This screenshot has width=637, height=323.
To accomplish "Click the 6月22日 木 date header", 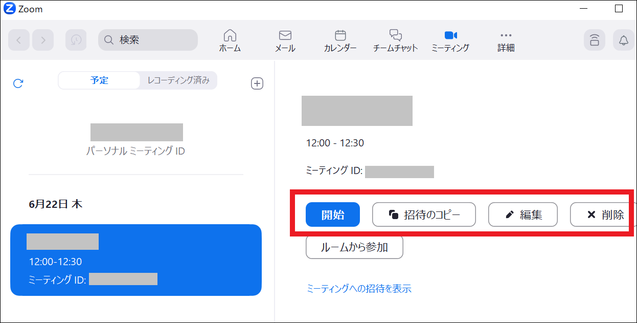I will (x=56, y=204).
